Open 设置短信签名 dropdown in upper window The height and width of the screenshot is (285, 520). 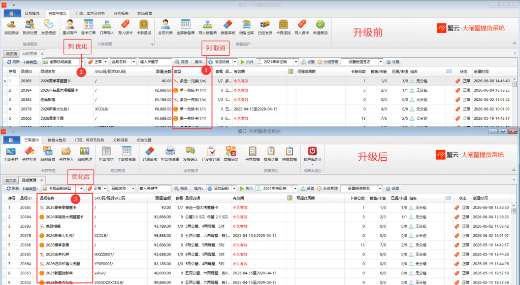pyautogui.click(x=381, y=62)
